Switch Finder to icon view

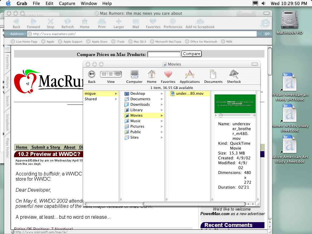104,74
